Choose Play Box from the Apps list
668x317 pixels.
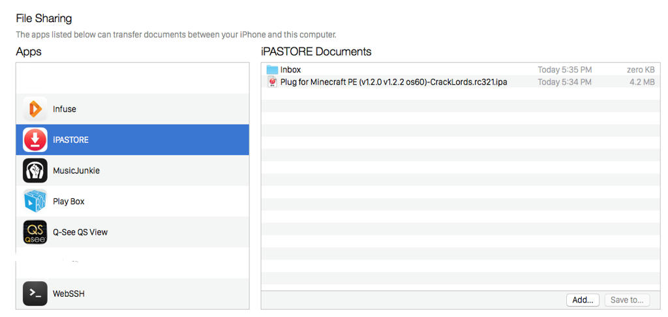pos(68,202)
